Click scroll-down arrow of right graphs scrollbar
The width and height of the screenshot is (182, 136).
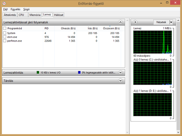pyautogui.click(x=178, y=132)
